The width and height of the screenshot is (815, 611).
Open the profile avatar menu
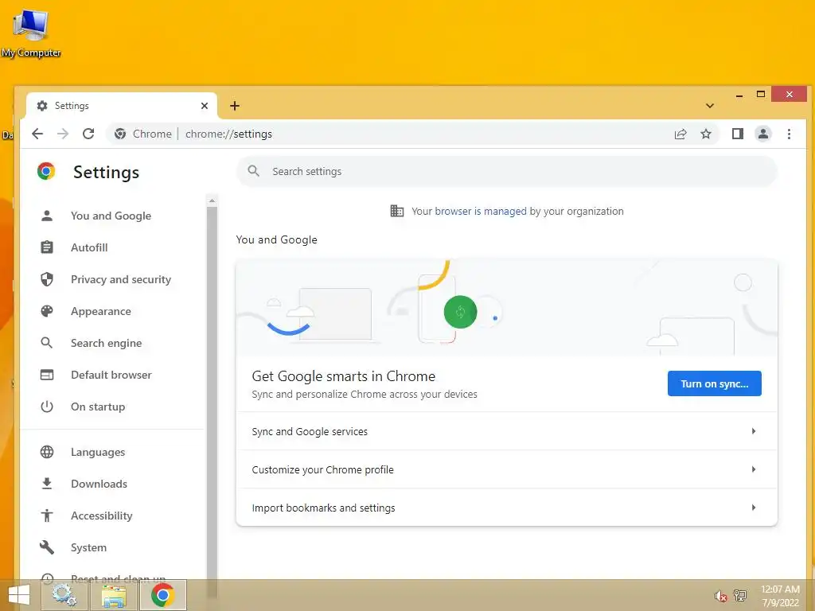[x=763, y=134]
